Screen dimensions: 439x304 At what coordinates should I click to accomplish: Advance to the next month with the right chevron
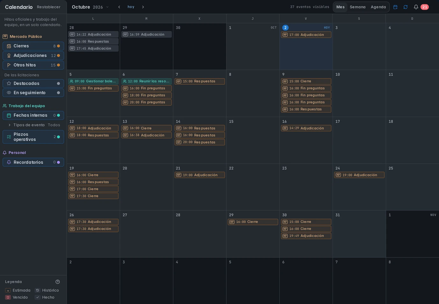click(x=143, y=7)
